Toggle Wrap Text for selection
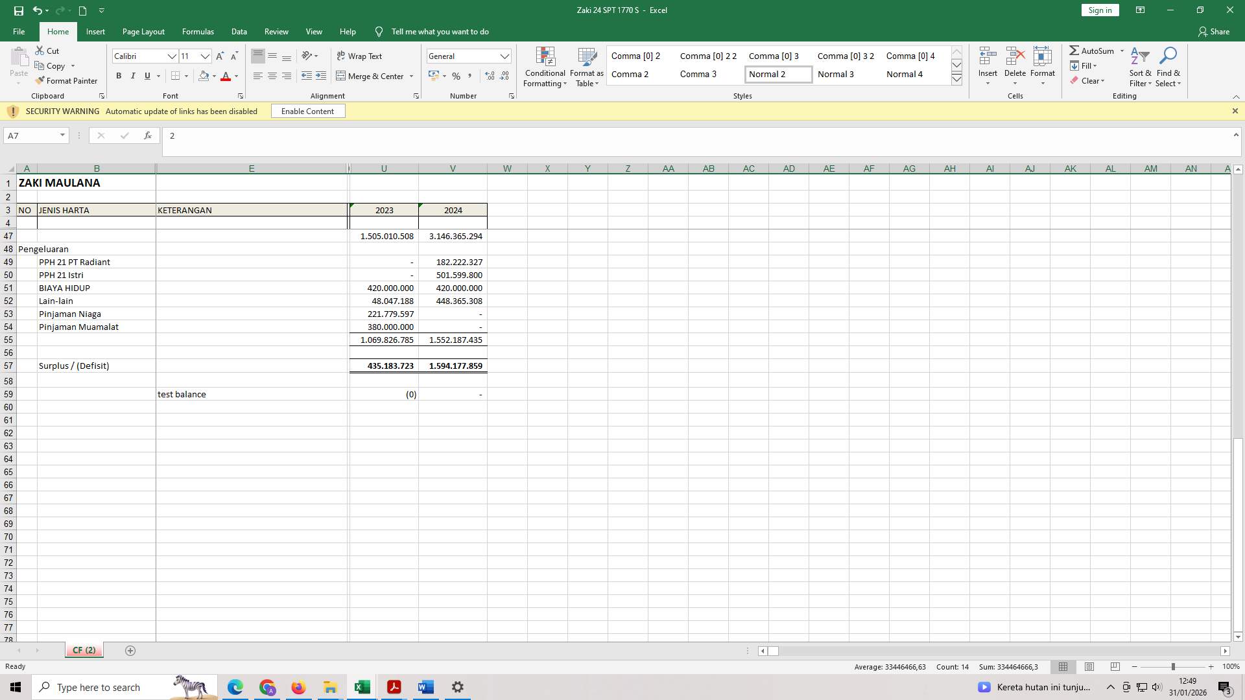 tap(361, 56)
